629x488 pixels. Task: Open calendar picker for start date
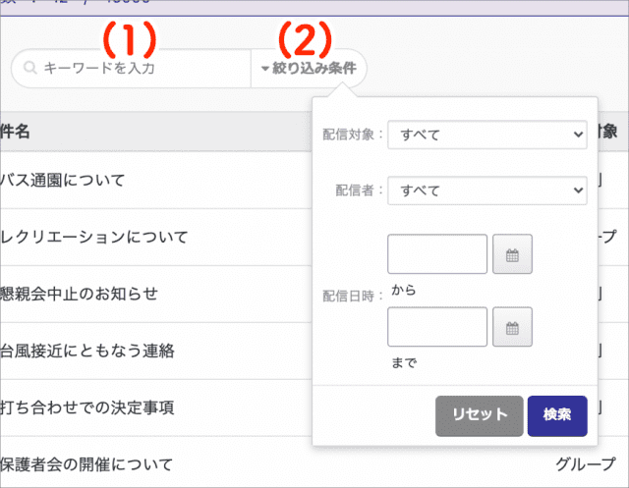pos(512,254)
